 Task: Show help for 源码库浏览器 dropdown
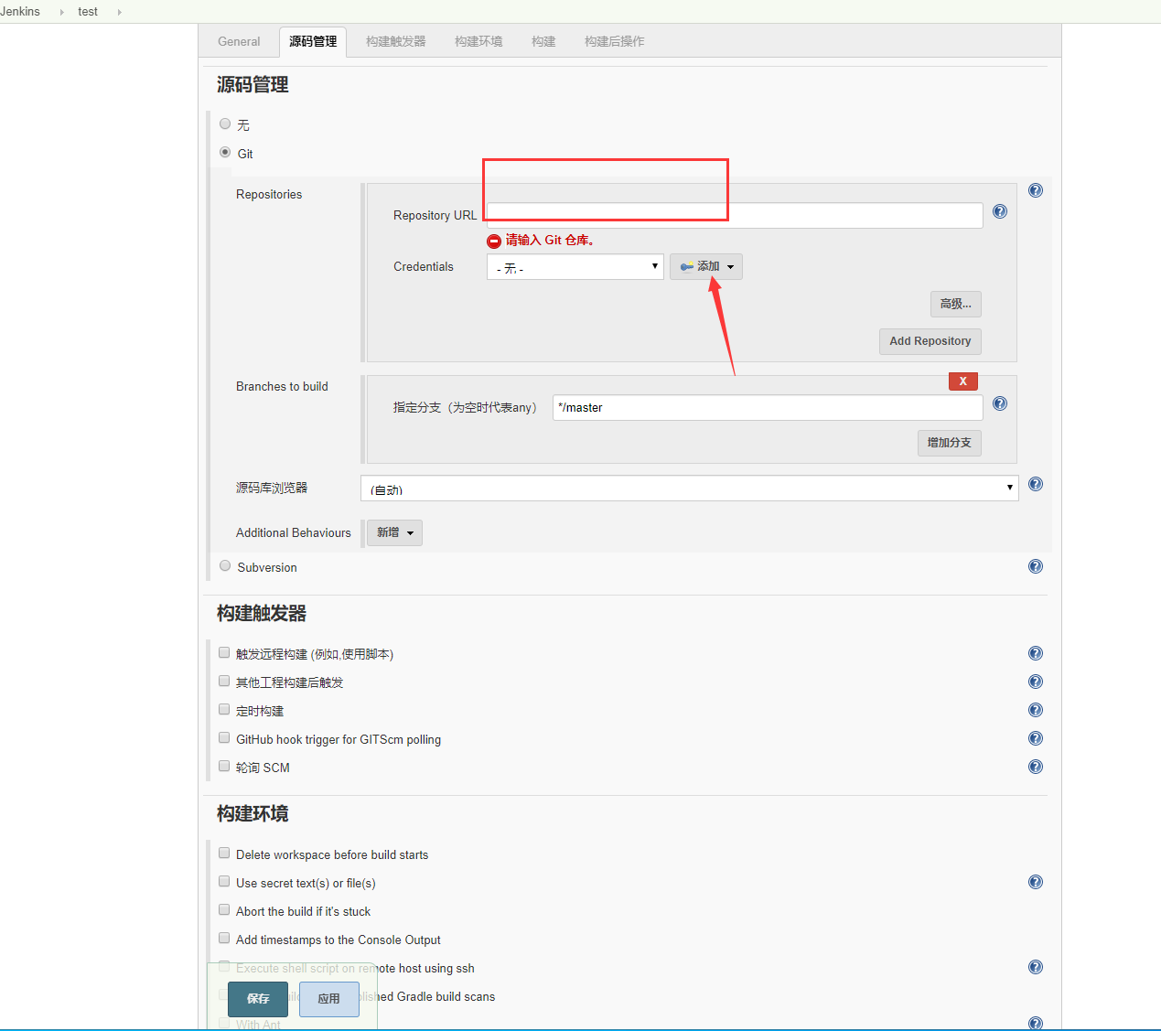coord(1035,484)
